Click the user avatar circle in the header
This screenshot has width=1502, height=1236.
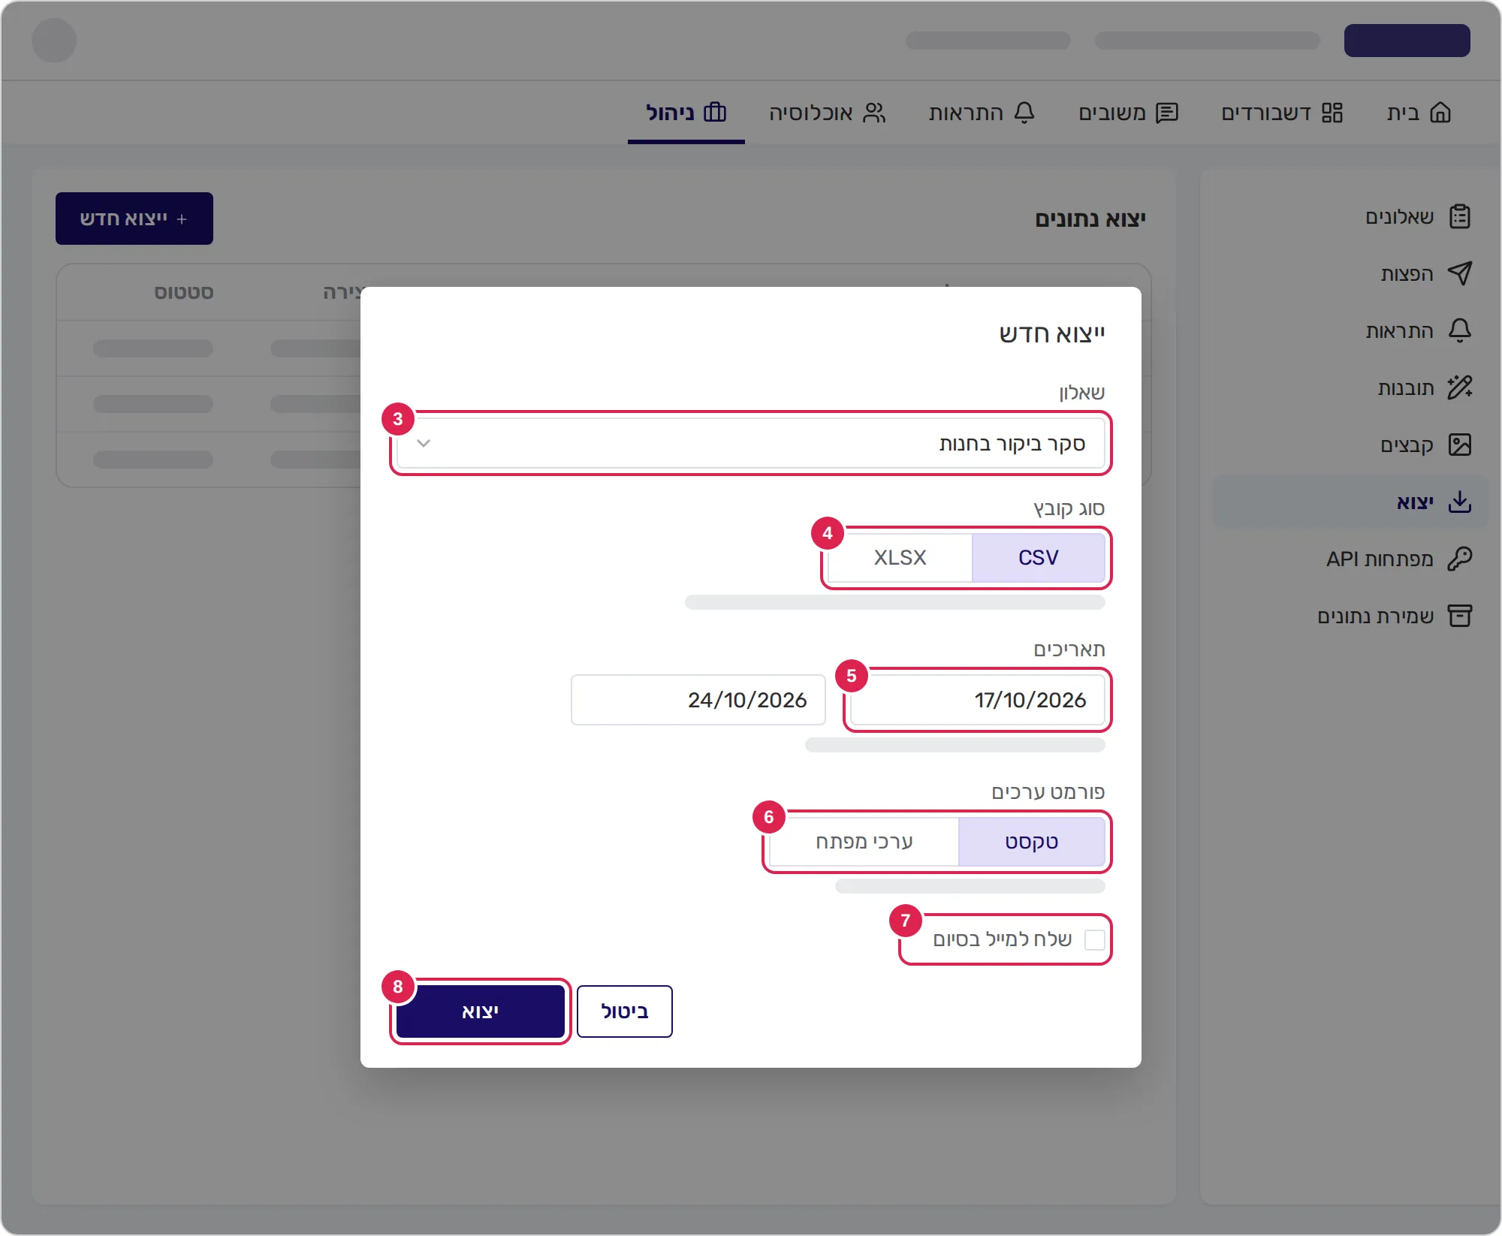tap(54, 41)
